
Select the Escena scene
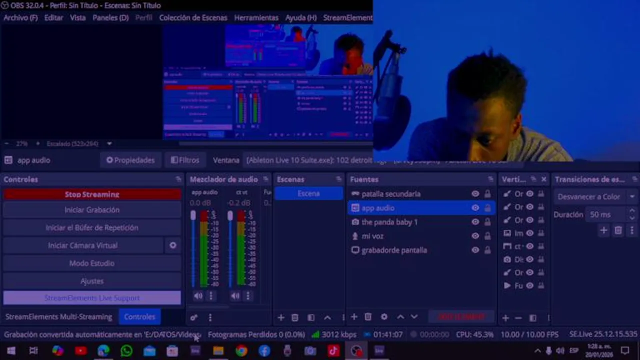(308, 193)
